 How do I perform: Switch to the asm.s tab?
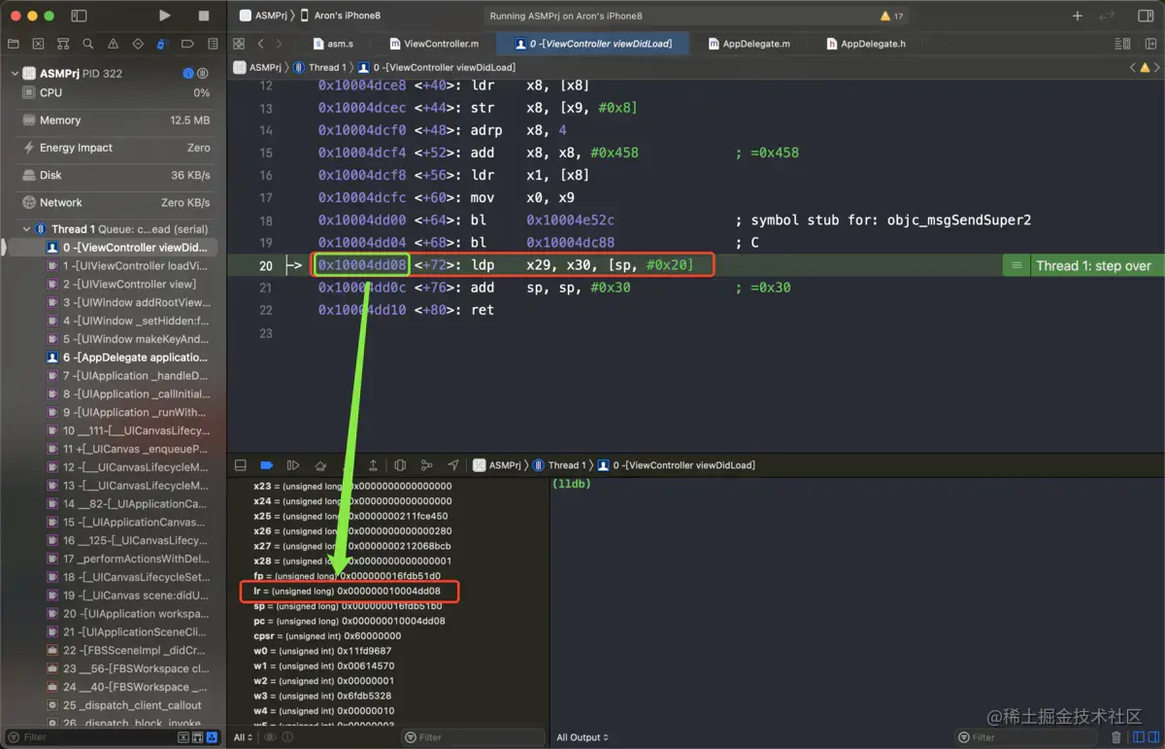(x=333, y=44)
